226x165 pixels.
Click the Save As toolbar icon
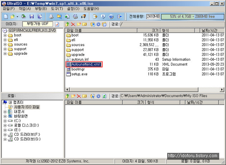click(x=40, y=17)
